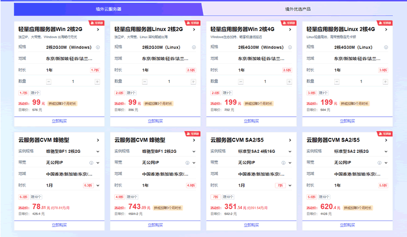Click region text 东京/新加坡/硅谷 on Win 2核4G card
This screenshot has height=237, width=407.
coord(261,59)
